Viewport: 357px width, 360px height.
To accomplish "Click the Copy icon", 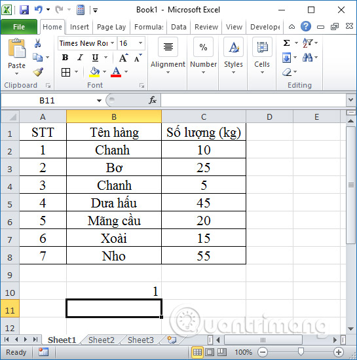I will point(38,57).
